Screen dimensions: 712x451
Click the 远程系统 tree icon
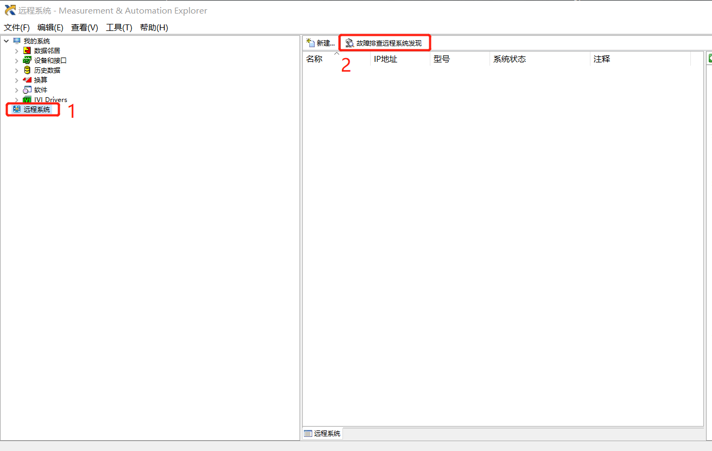coord(17,110)
